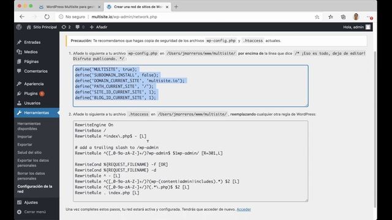
Task: Open Comentarios in the sidebar
Action: coord(36,71)
